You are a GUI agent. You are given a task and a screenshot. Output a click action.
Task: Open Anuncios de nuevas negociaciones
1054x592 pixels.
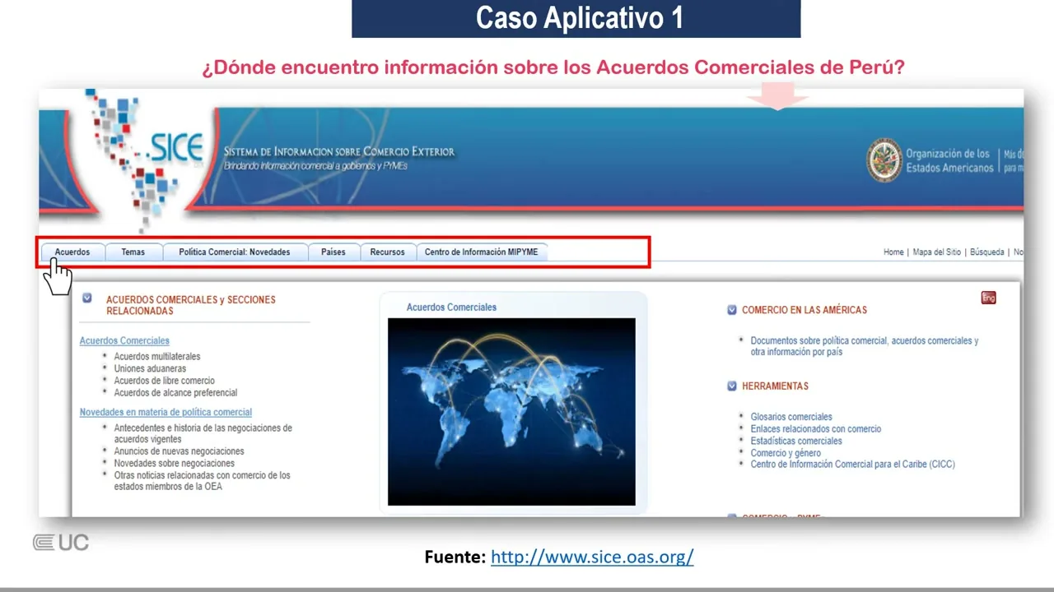179,451
